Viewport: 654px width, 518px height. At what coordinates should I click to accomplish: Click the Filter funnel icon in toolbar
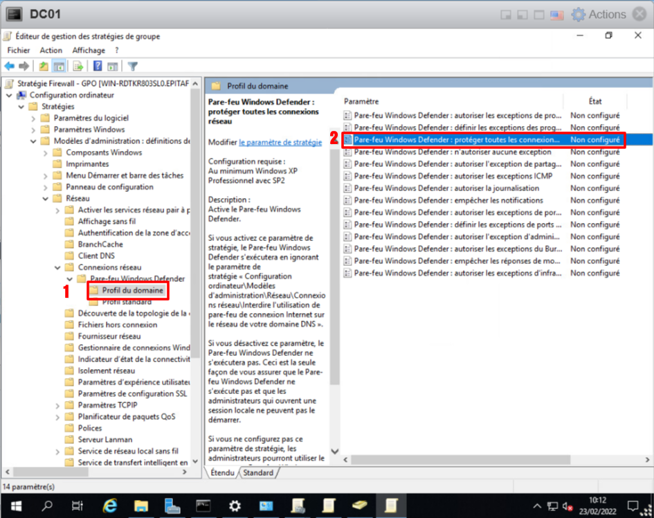click(132, 66)
